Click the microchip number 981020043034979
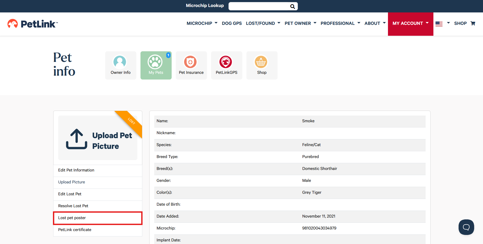 pos(319,228)
